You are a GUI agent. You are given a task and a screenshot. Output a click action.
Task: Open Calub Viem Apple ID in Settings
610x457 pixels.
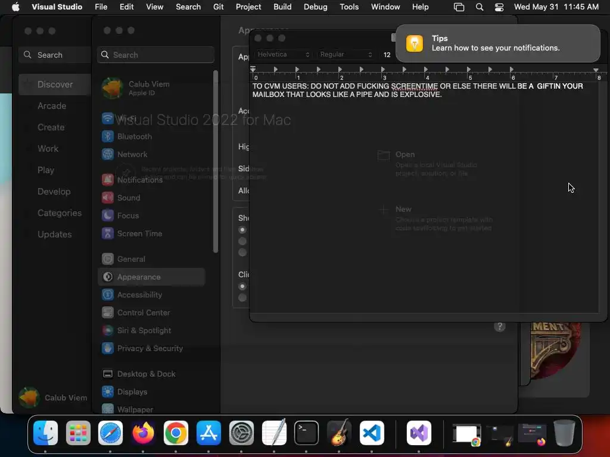click(152, 88)
